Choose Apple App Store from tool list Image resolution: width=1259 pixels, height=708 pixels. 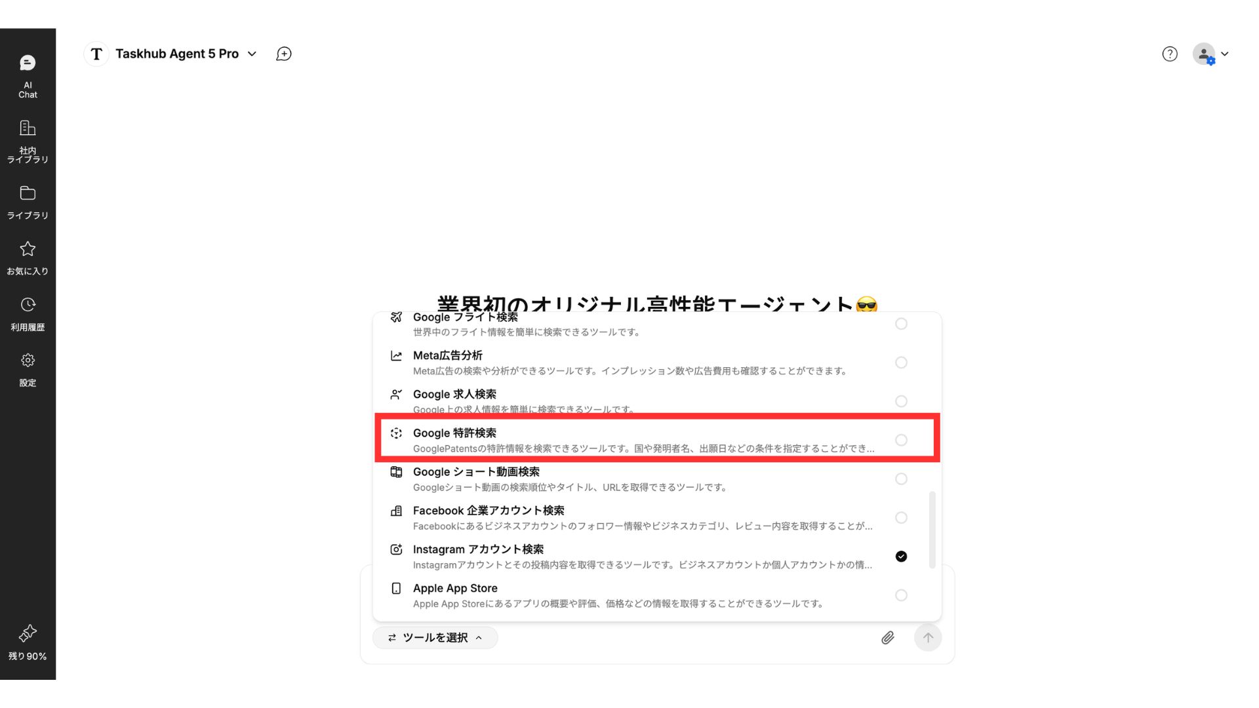click(657, 595)
